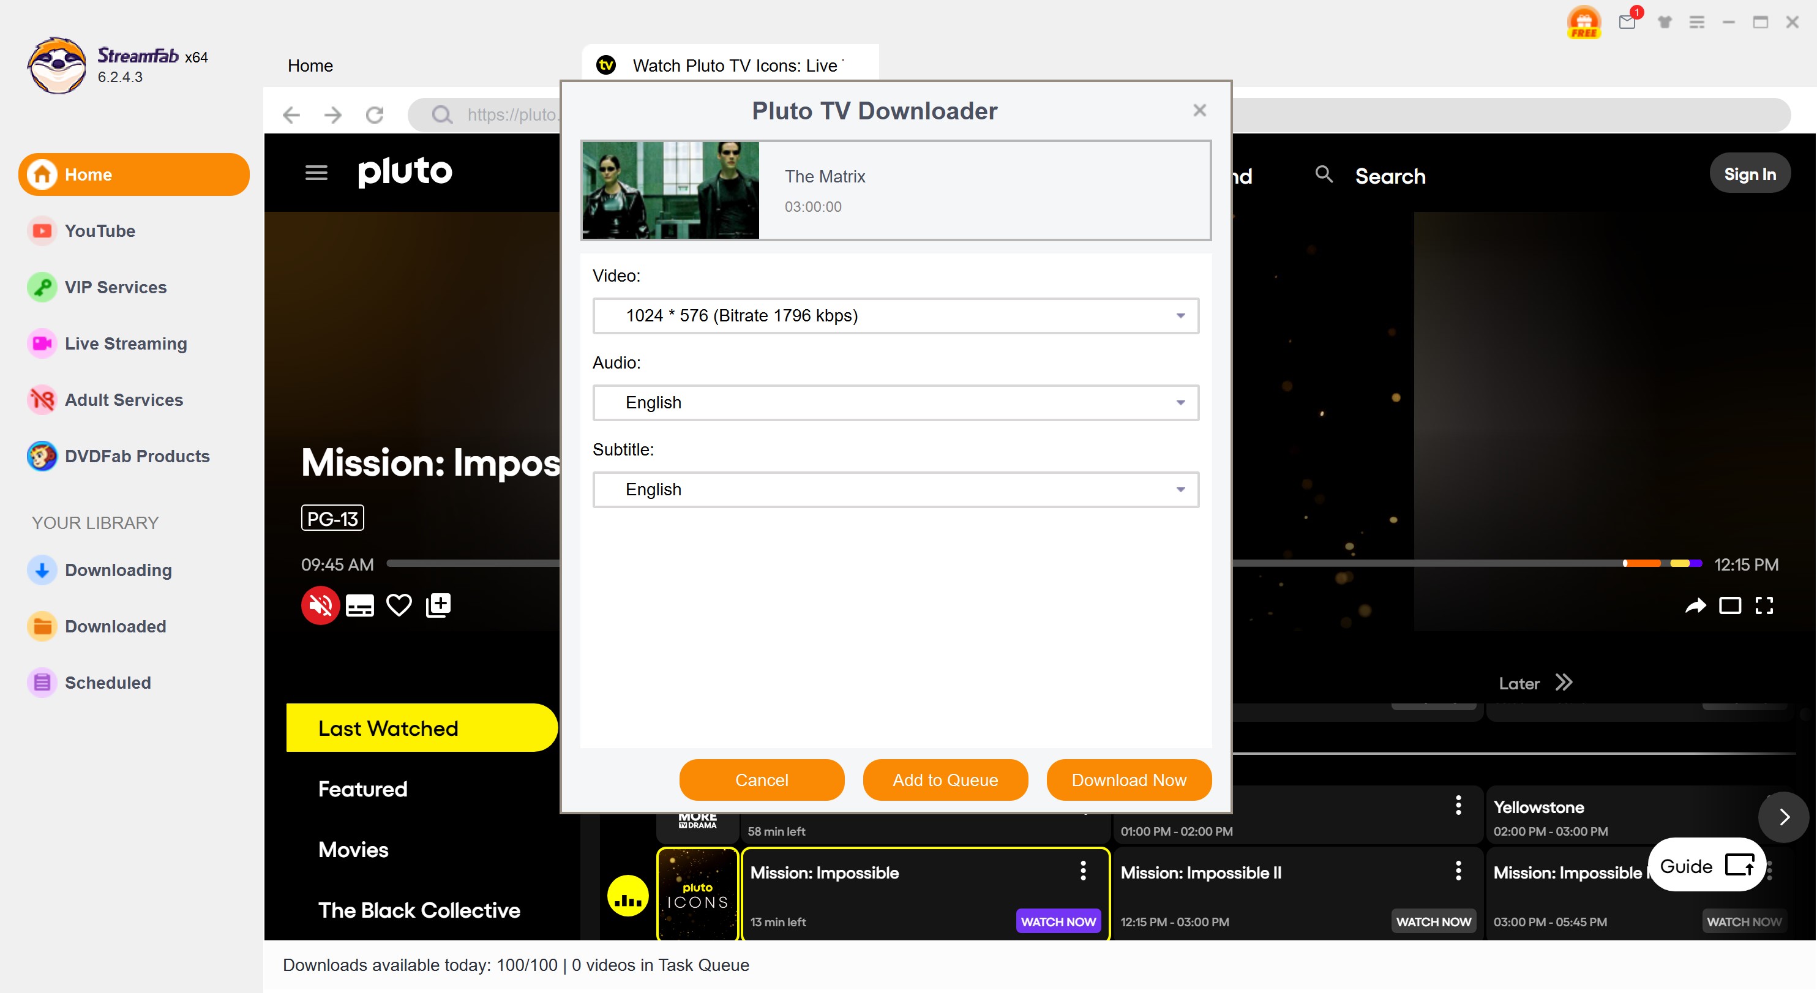Screen dimensions: 1817x993
Task: Open options for 01:00 PM program
Action: point(1458,804)
